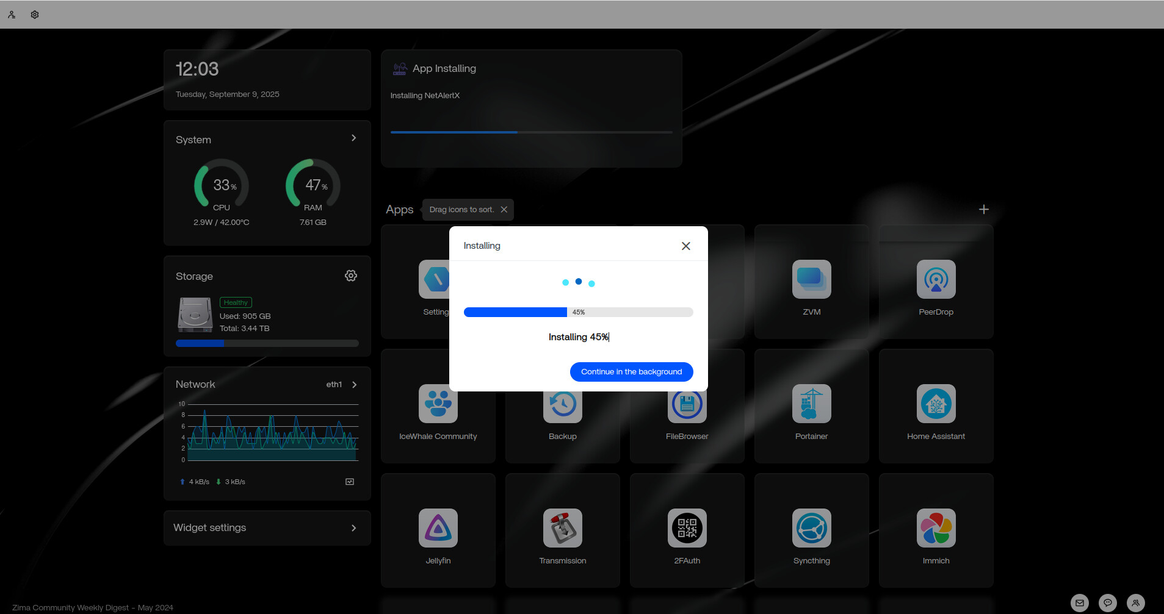
Task: Open the Syncthing app
Action: point(811,529)
